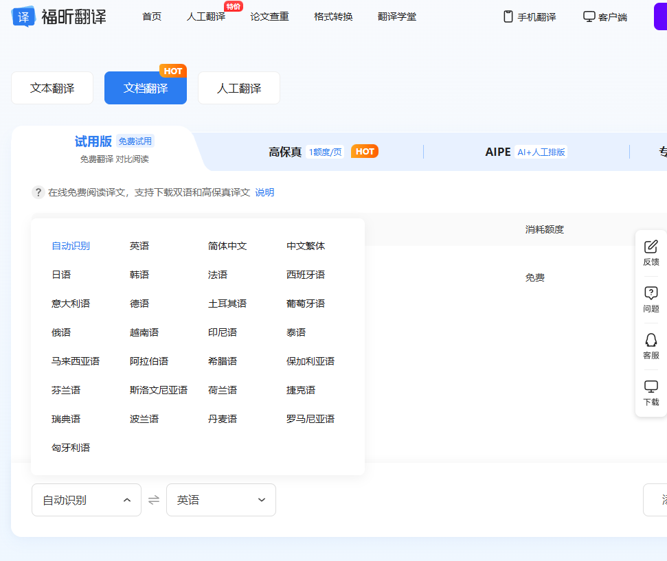This screenshot has height=561, width=667.
Task: Click the 人工翻译 button
Action: (x=239, y=88)
